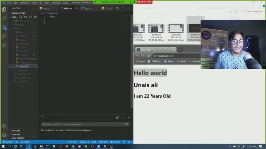Click Ln 3, Col 1 cursor position
The height and width of the screenshot is (149, 266).
[x=73, y=142]
